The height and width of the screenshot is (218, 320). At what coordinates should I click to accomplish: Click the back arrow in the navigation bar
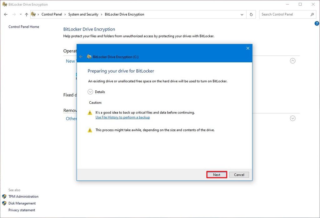pyautogui.click(x=5, y=14)
